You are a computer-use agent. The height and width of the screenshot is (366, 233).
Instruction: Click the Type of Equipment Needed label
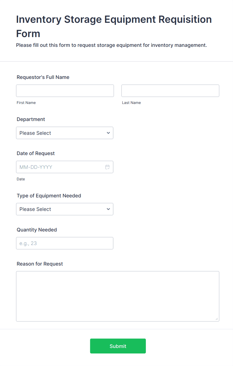click(49, 196)
